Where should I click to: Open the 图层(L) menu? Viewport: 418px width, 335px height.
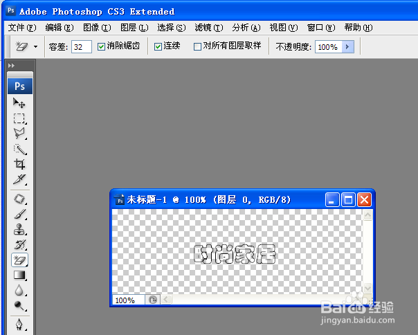point(134,28)
